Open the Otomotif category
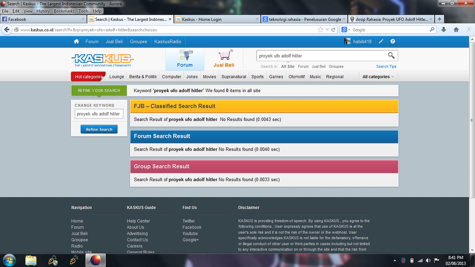Image resolution: width=475 pixels, height=267 pixels. tap(297, 77)
